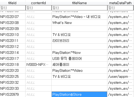134x97 pixels.
Task: Select the /user/appm metaDataPath cell
Action: pos(120,76)
